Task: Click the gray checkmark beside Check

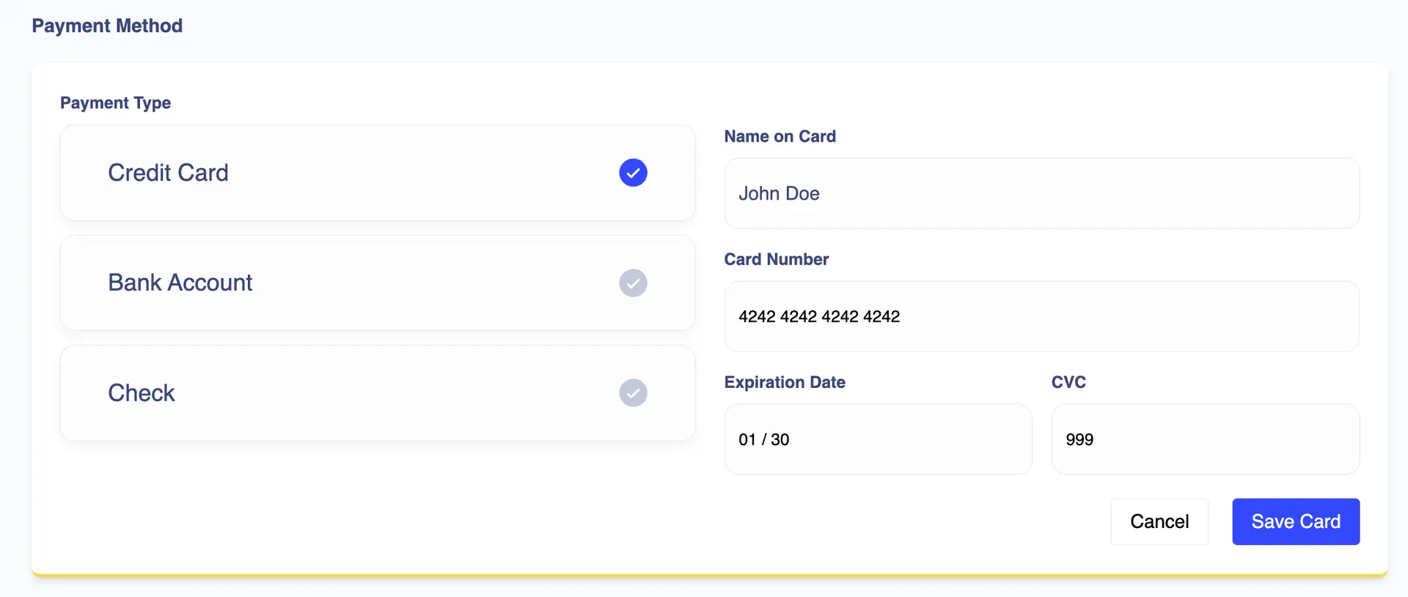Action: pos(633,393)
